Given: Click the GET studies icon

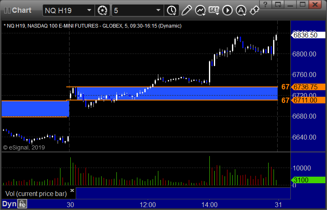Looking at the screenshot, I should (214, 10).
